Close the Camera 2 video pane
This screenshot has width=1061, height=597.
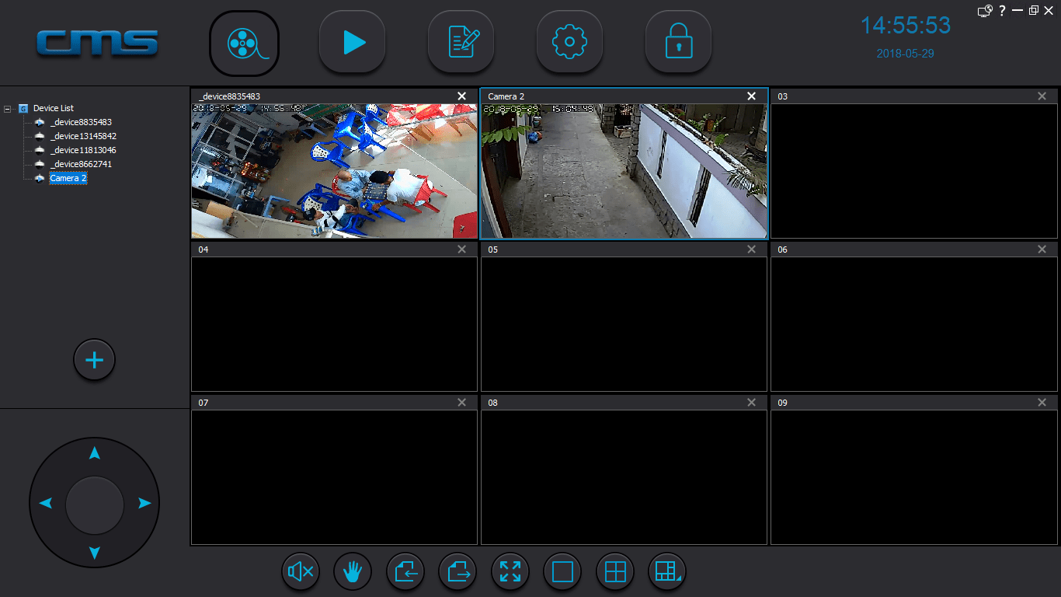coord(751,96)
